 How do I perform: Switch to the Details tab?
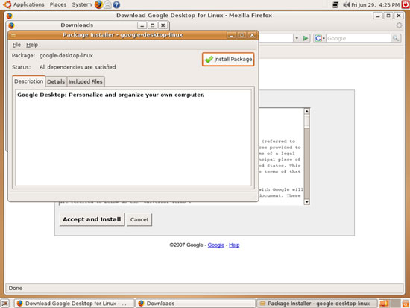coord(56,81)
